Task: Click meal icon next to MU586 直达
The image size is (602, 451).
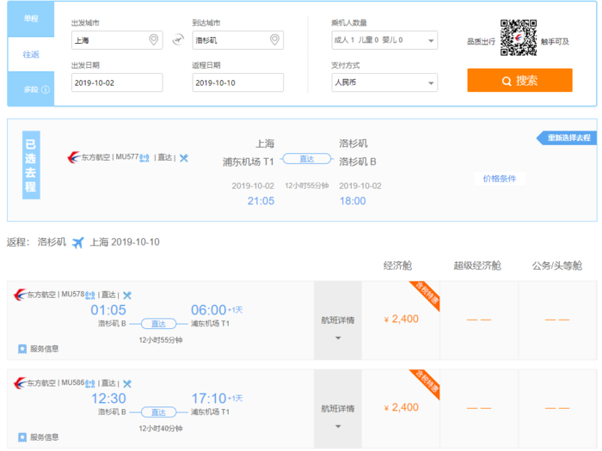Action: (127, 383)
